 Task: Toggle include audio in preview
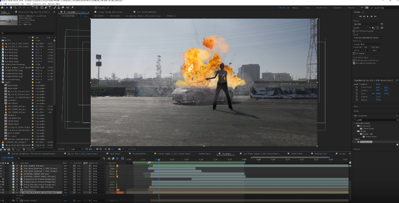(x=373, y=28)
